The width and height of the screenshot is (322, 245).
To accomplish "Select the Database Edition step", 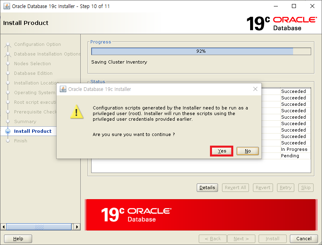I will click(33, 73).
